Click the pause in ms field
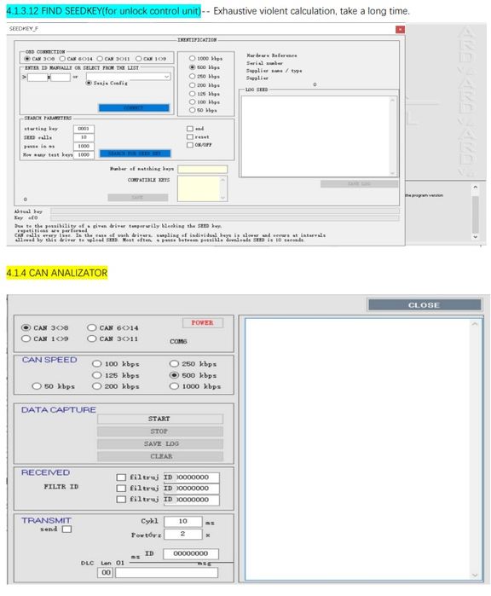 point(84,146)
